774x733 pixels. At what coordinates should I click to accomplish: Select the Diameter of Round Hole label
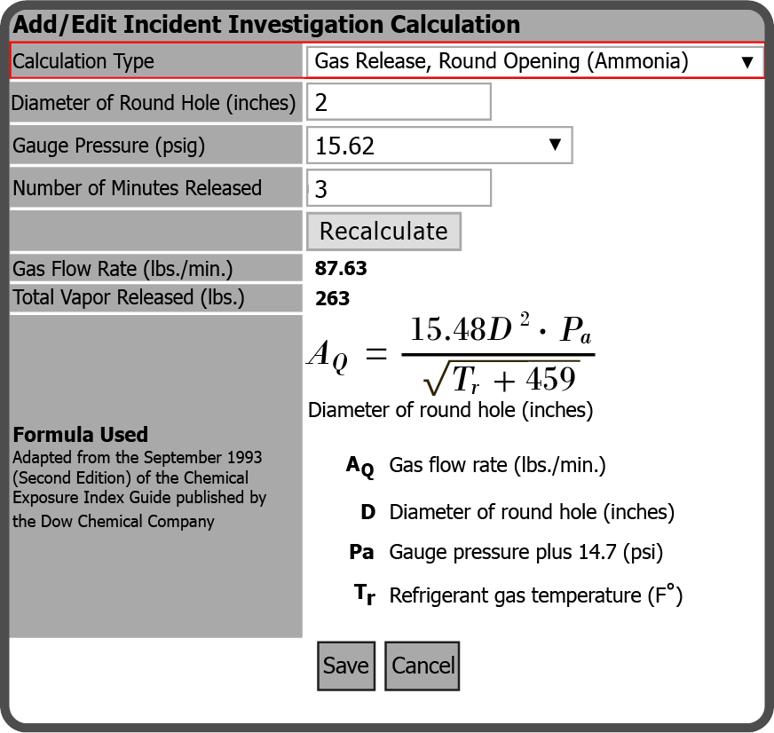[154, 103]
